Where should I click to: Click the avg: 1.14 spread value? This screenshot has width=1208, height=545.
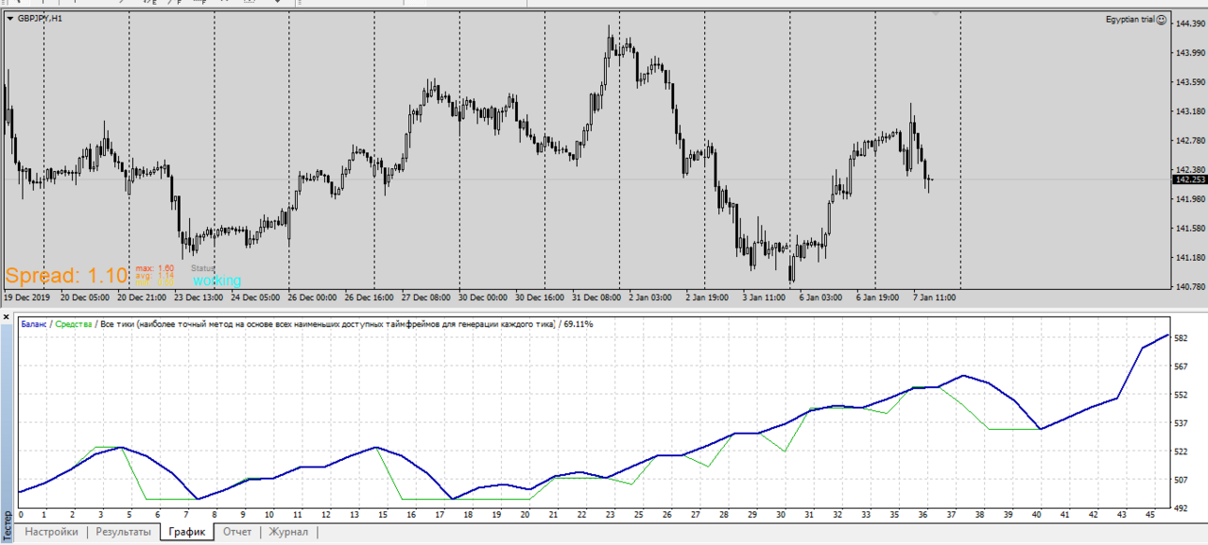click(x=155, y=276)
